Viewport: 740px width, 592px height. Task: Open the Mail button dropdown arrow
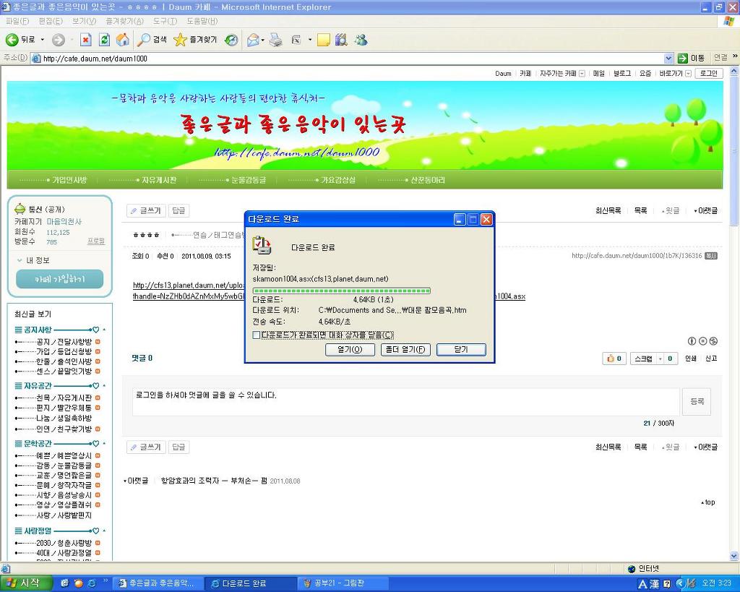[263, 40]
